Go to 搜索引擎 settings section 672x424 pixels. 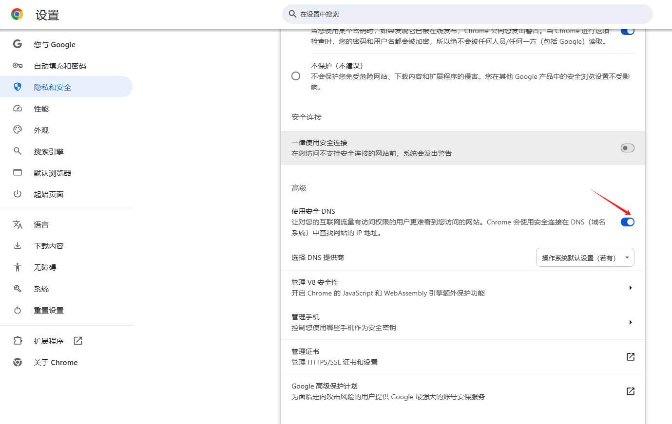(66, 151)
